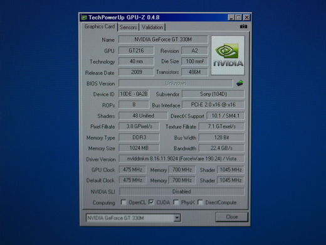Click the Pixel Fillrate field 3.8 GPixel/s

point(139,126)
